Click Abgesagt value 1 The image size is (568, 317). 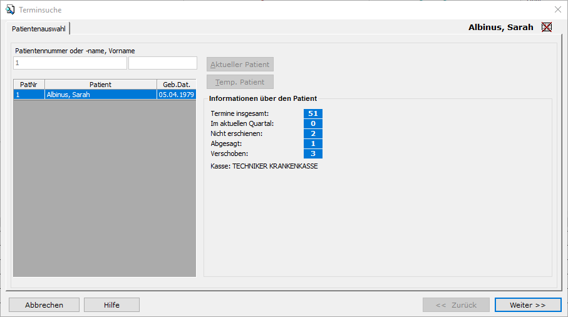[313, 144]
